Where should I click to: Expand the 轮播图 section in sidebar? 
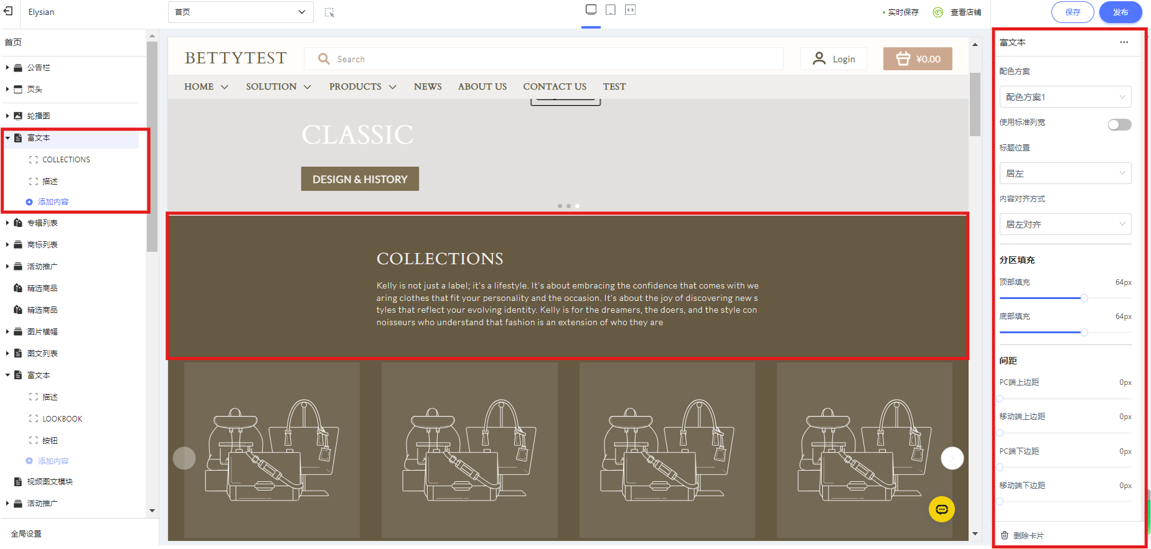(7, 116)
